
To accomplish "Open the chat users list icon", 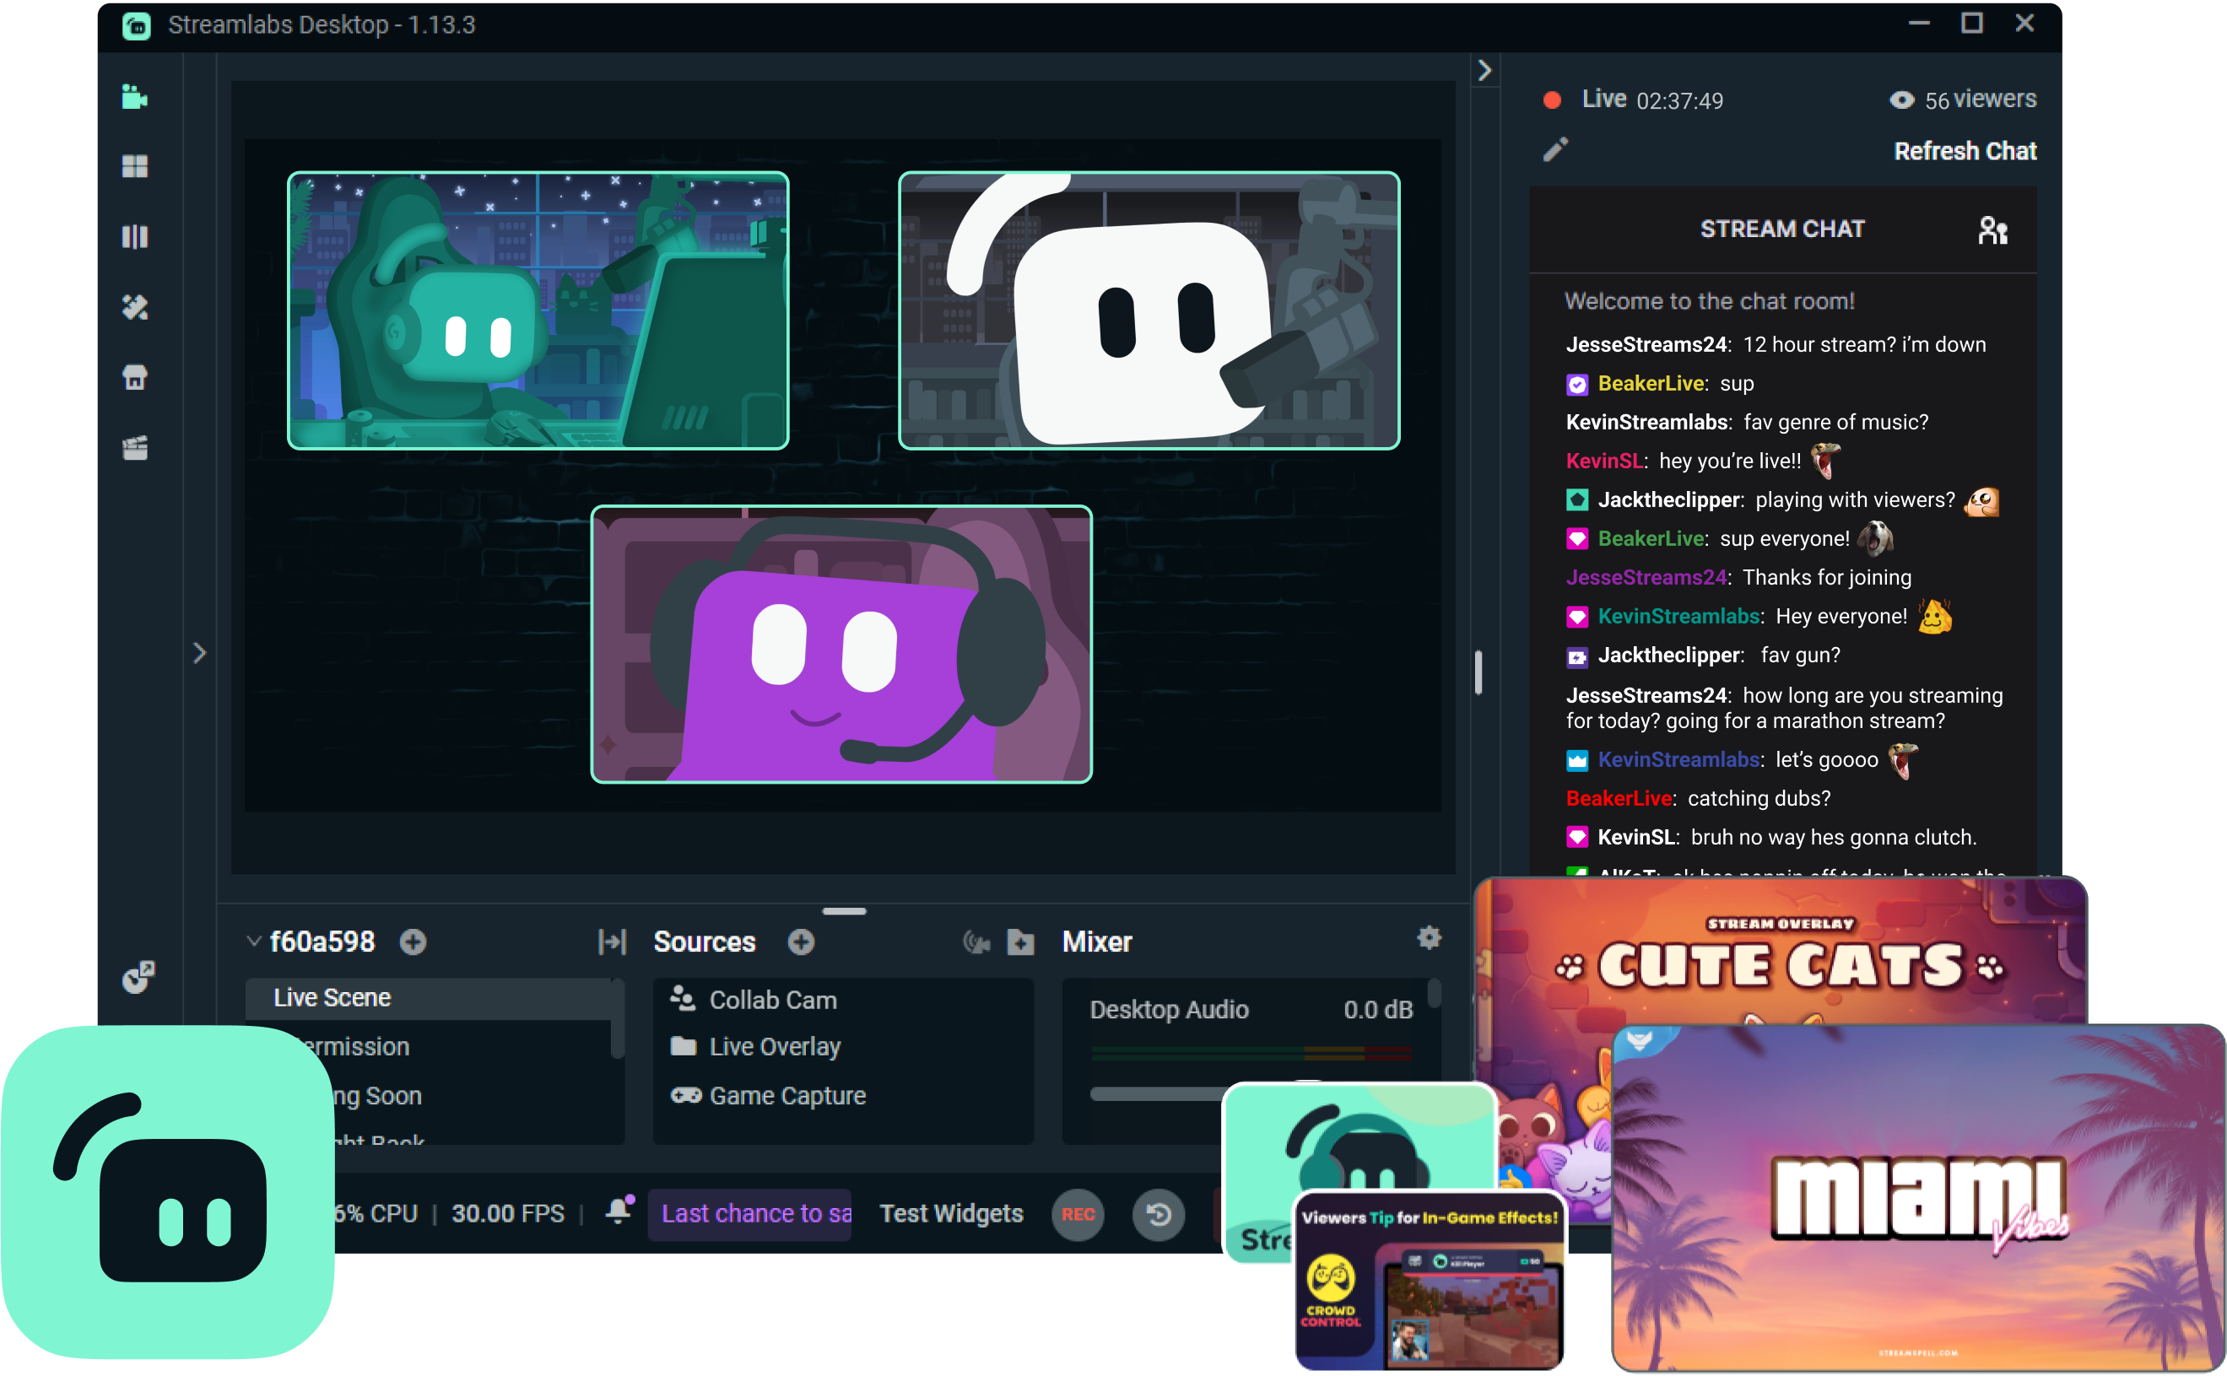I will pos(1992,230).
